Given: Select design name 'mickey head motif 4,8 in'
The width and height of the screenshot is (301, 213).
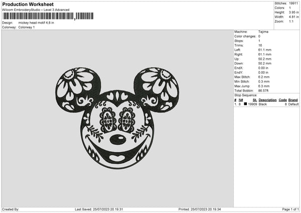Looking at the screenshot, I should pyautogui.click(x=36, y=23).
